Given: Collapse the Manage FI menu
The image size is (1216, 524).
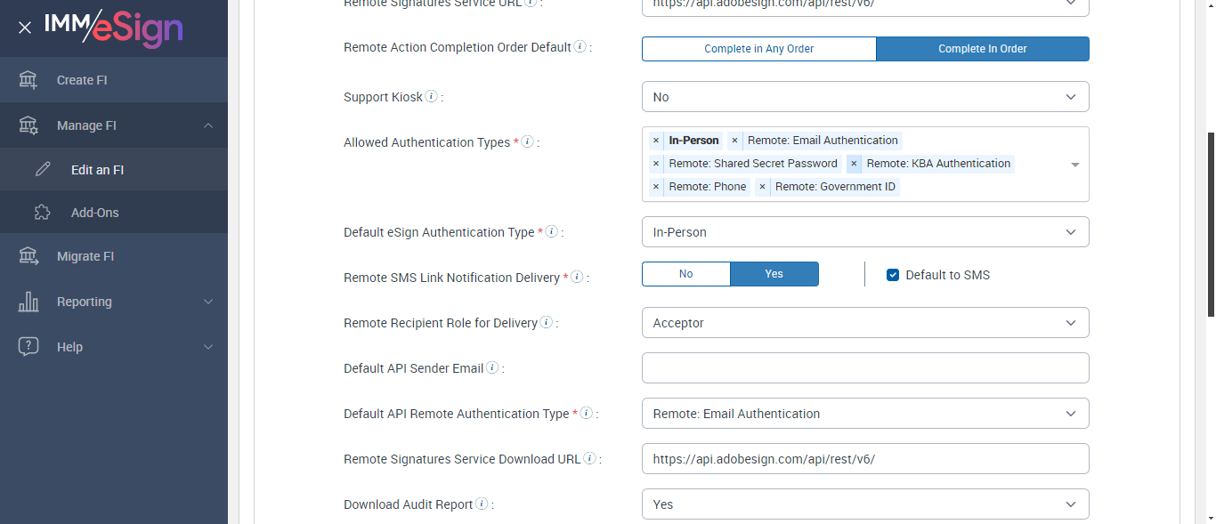Looking at the screenshot, I should coord(207,125).
